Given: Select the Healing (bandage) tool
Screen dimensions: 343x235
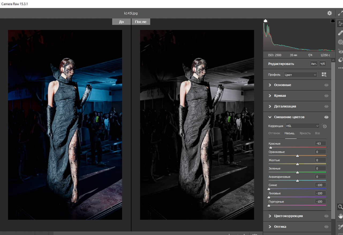Looking at the screenshot, I should (x=340, y=33).
